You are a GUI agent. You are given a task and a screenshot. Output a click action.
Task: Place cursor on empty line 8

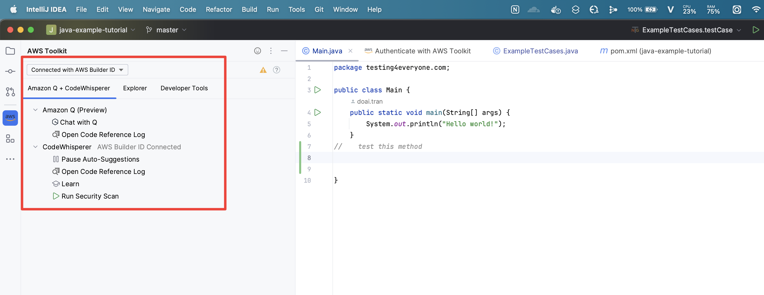click(548, 158)
